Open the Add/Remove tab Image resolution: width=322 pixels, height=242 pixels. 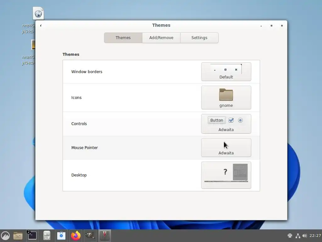point(161,38)
